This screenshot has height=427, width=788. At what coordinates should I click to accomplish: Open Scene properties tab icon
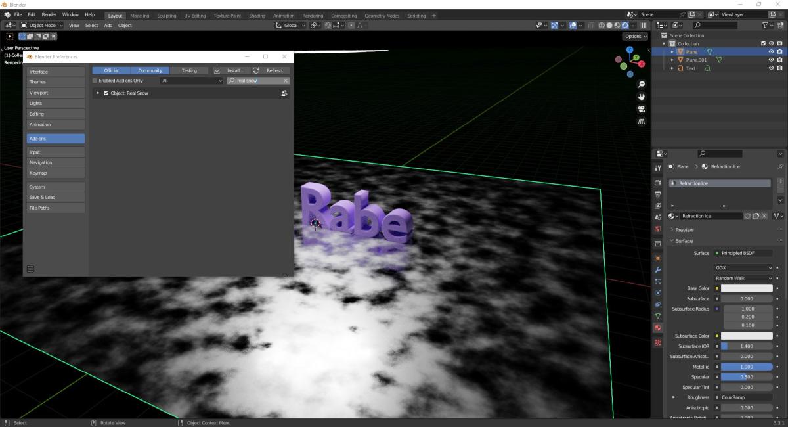coord(657,217)
